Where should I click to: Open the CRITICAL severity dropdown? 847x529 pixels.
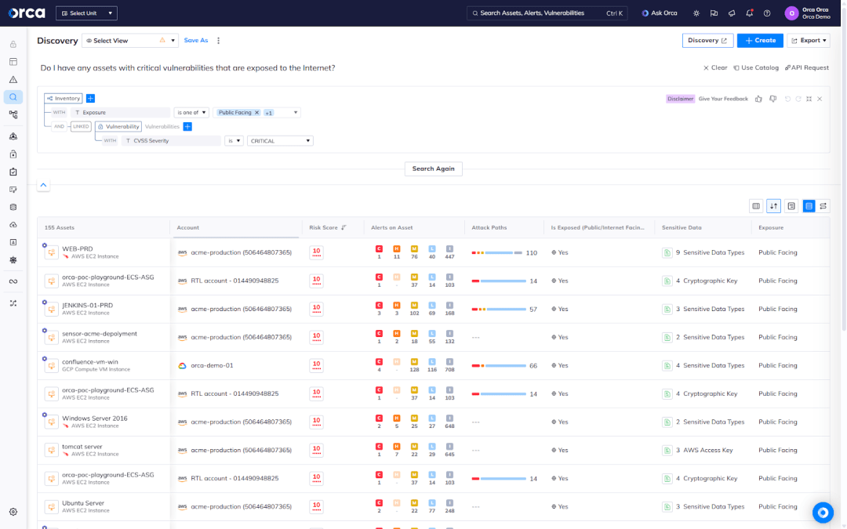click(x=278, y=140)
